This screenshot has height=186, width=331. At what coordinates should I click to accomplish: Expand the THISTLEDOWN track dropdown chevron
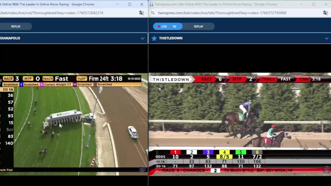327,38
